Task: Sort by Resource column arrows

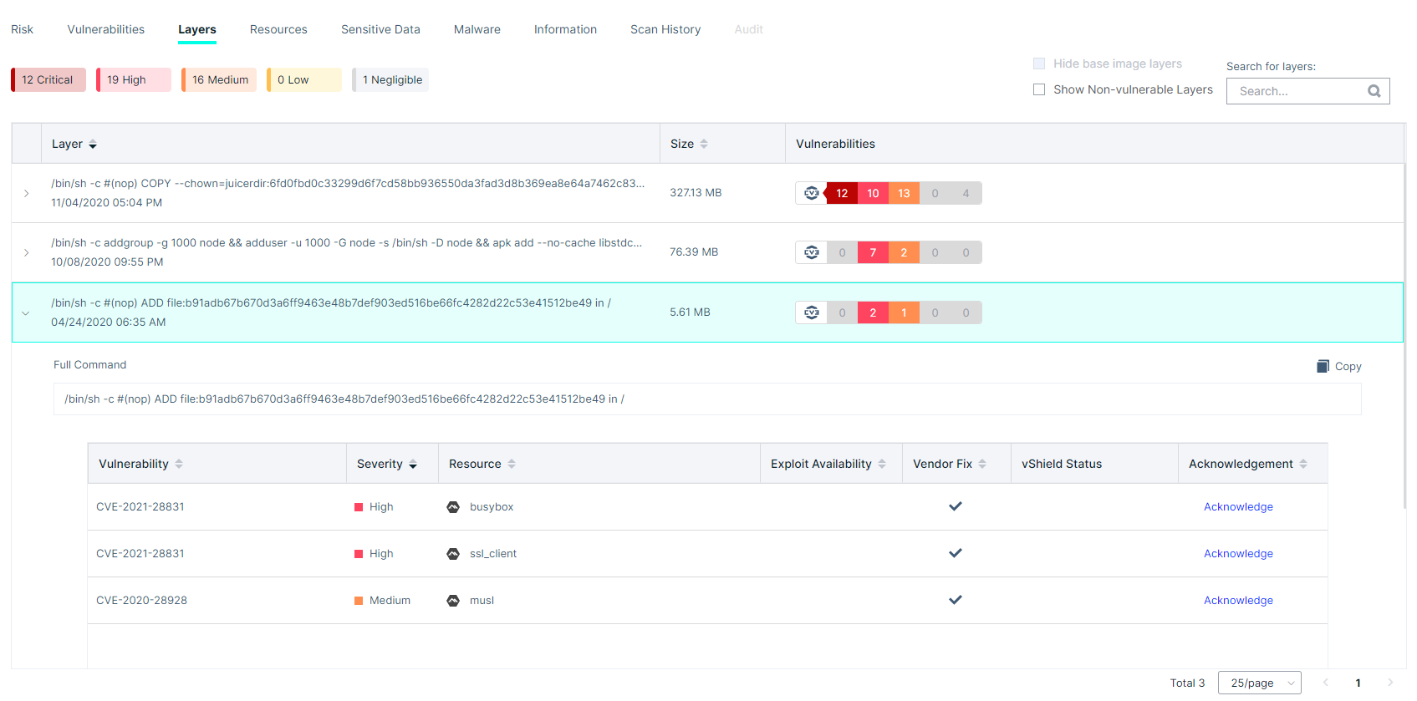Action: [x=512, y=464]
